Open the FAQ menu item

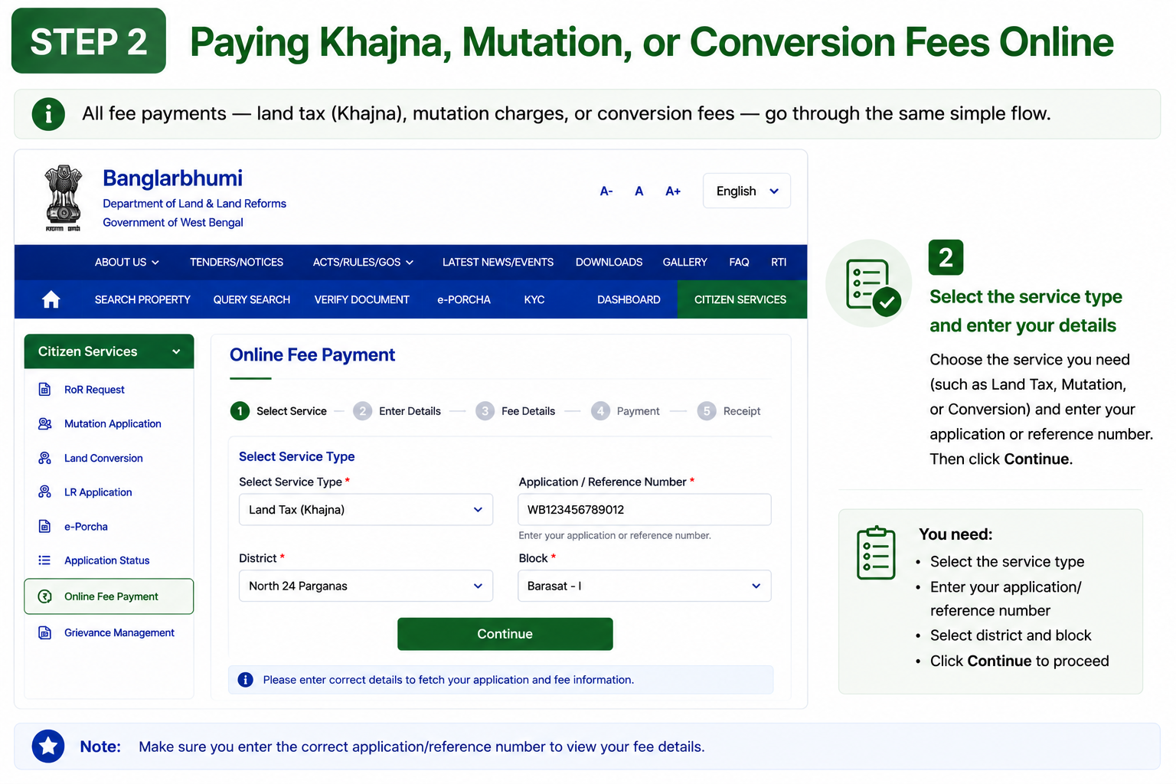coord(739,262)
